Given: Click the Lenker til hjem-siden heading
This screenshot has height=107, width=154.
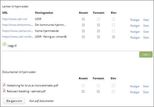Looking at the screenshot, I should (x=16, y=7).
